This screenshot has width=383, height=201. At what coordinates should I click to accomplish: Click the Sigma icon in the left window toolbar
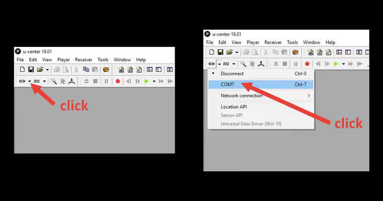coord(169,70)
